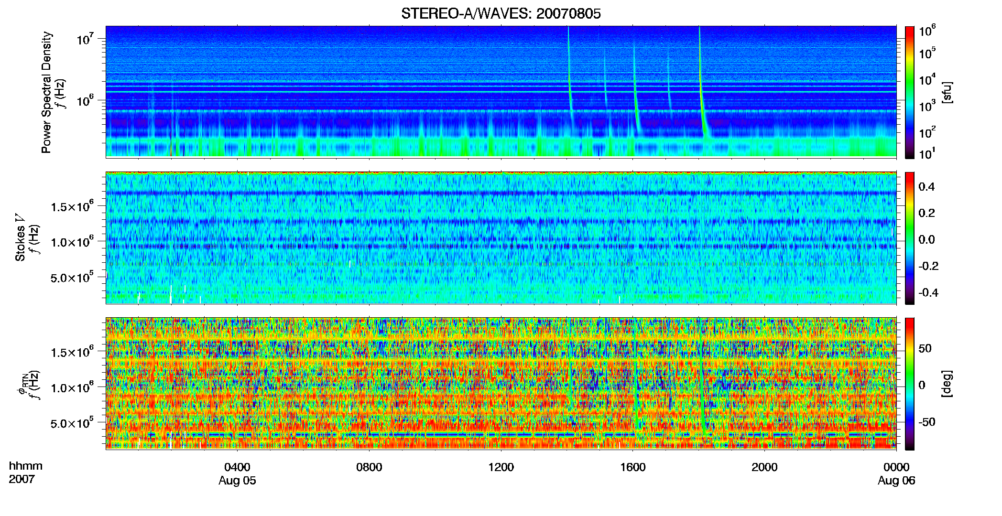Click the "0400" time axis label

coord(237,467)
